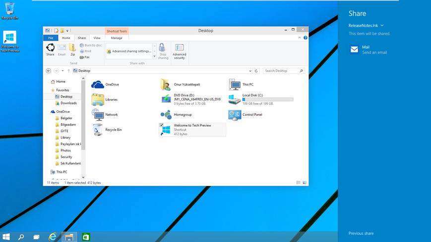The image size is (431, 242).
Task: Switch to the View ribbon tab
Action: click(x=97, y=38)
